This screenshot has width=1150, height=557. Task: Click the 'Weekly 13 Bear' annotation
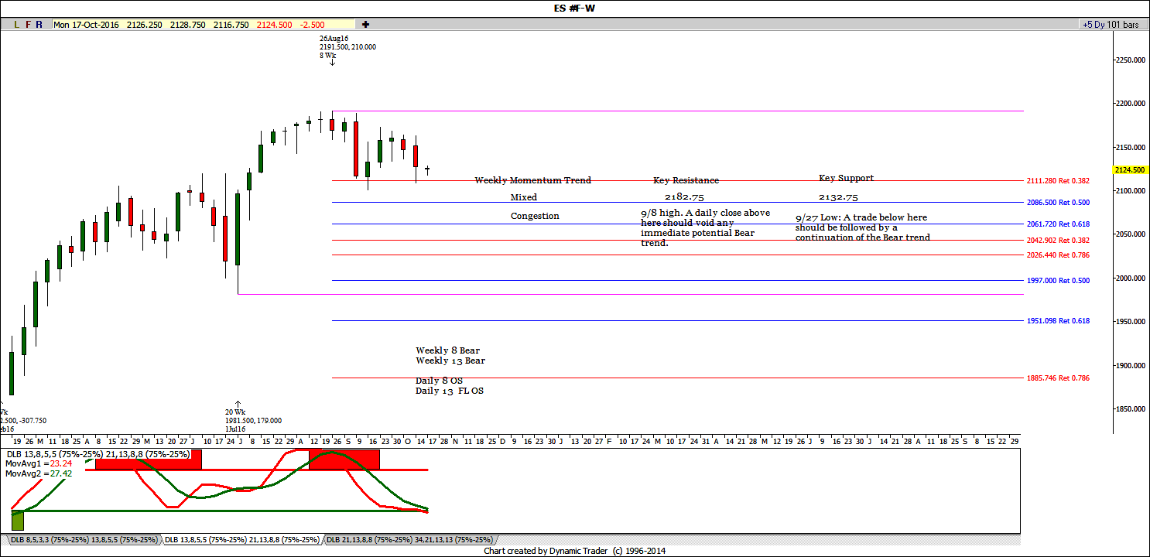pyautogui.click(x=450, y=361)
